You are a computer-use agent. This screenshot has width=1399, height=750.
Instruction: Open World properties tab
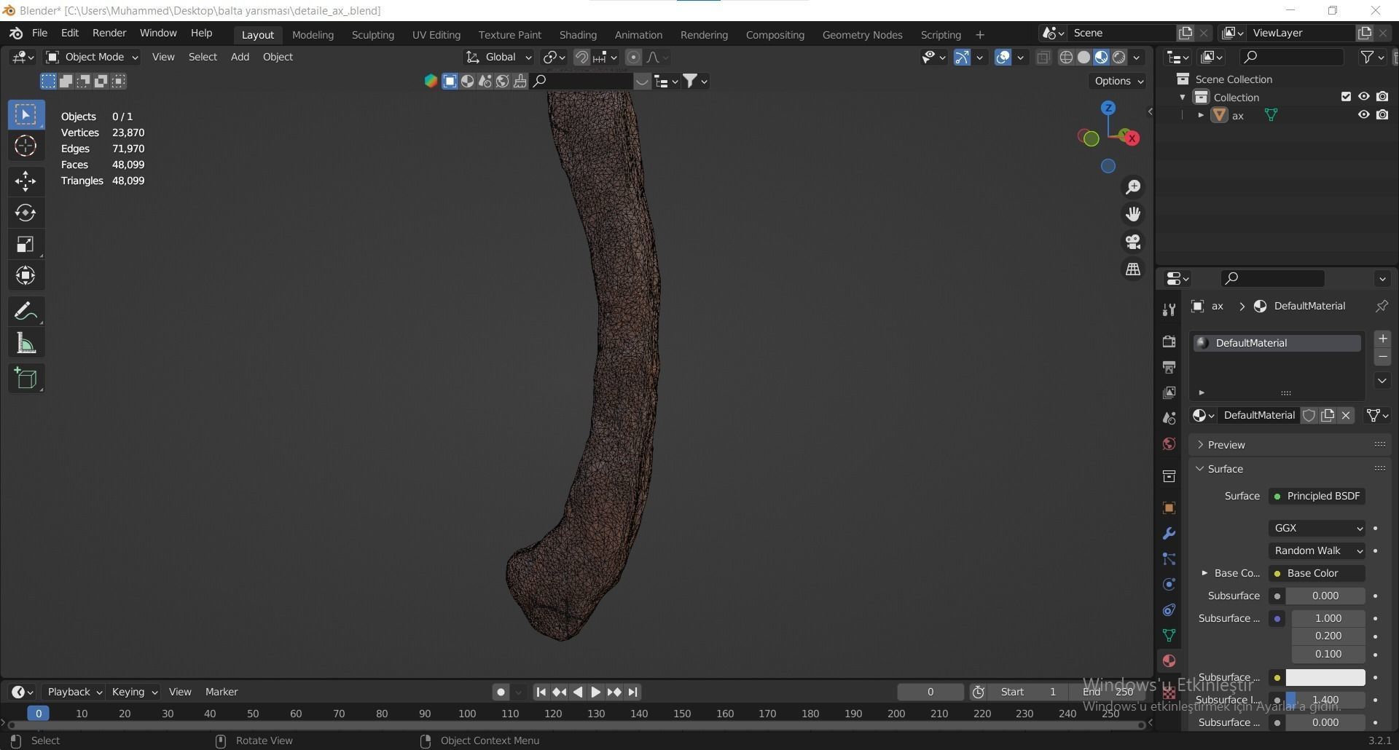pos(1169,444)
